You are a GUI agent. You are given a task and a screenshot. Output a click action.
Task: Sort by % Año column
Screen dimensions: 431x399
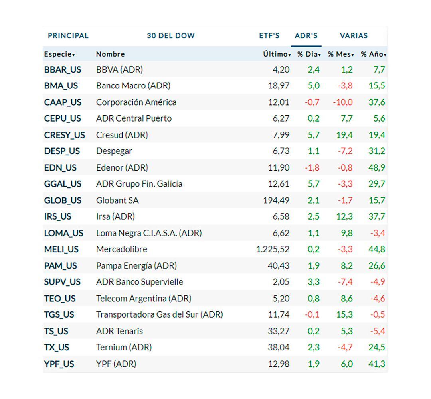click(373, 54)
